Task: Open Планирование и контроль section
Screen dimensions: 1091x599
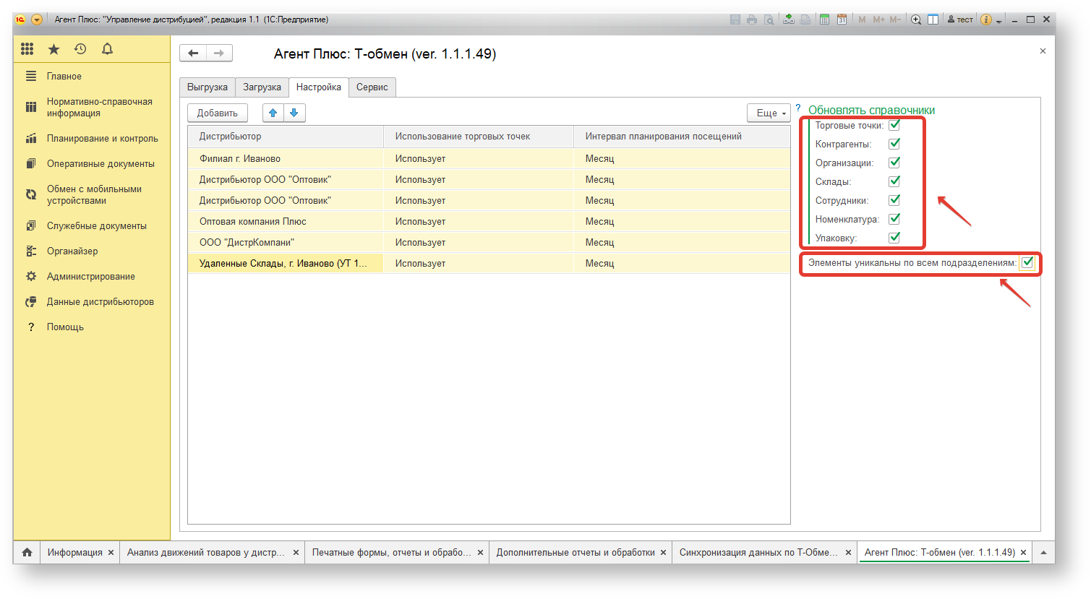Action: 91,138
